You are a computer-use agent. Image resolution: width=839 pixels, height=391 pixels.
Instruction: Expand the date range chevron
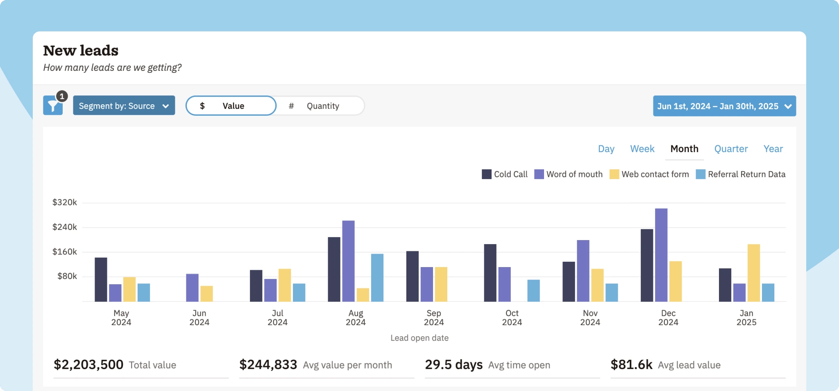pyautogui.click(x=788, y=106)
